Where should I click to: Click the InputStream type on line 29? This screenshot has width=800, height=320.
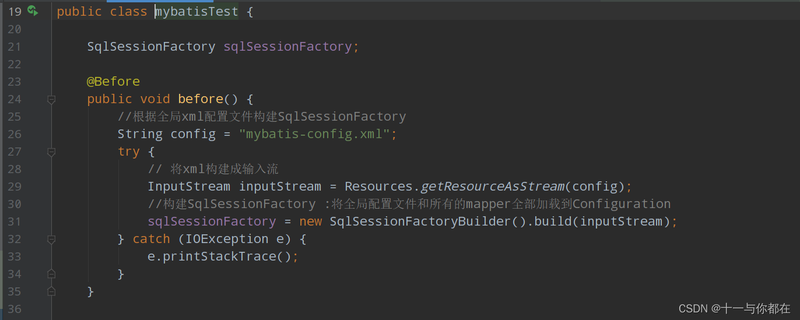click(190, 187)
